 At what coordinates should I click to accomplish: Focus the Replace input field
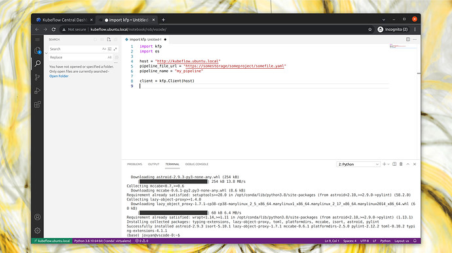coord(78,58)
